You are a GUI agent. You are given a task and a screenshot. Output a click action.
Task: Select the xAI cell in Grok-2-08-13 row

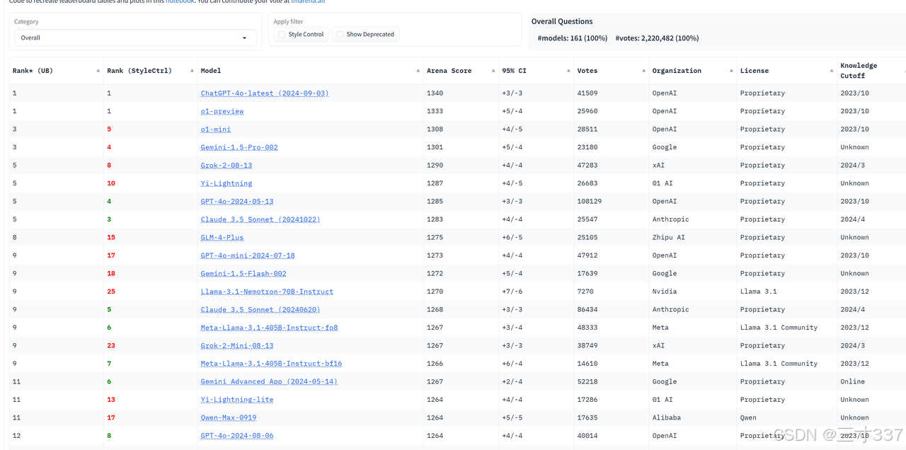coord(659,166)
